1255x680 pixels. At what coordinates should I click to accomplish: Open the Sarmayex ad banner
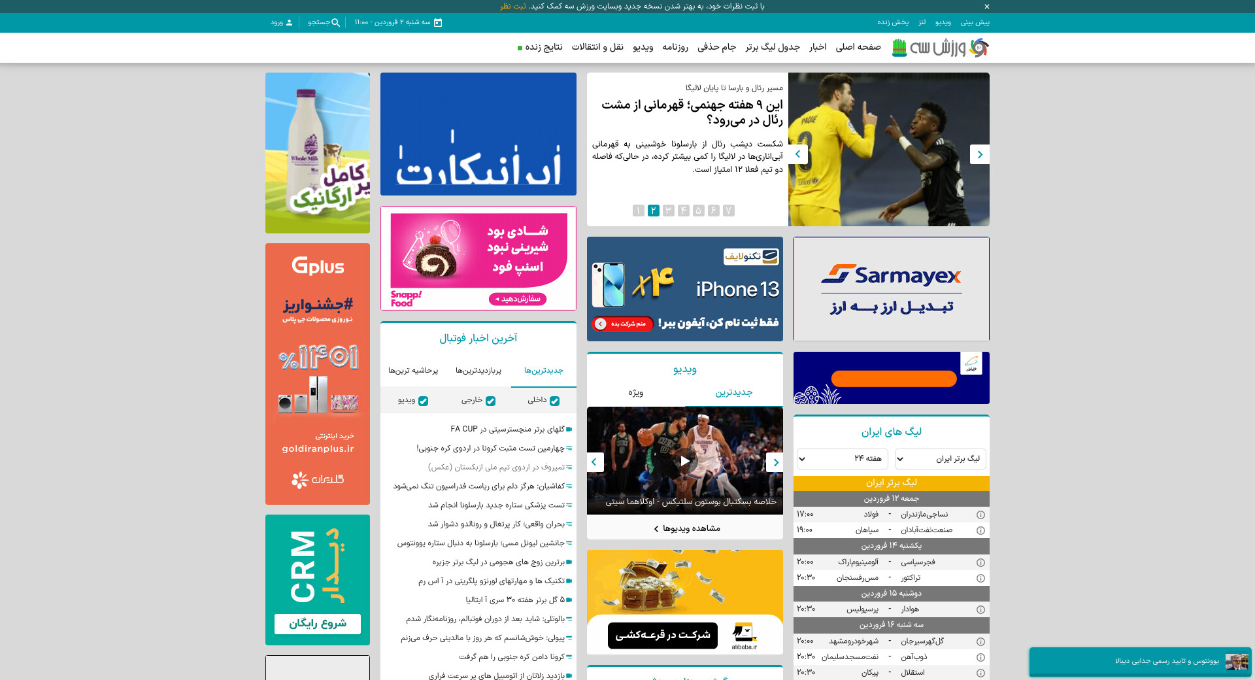[x=892, y=289]
